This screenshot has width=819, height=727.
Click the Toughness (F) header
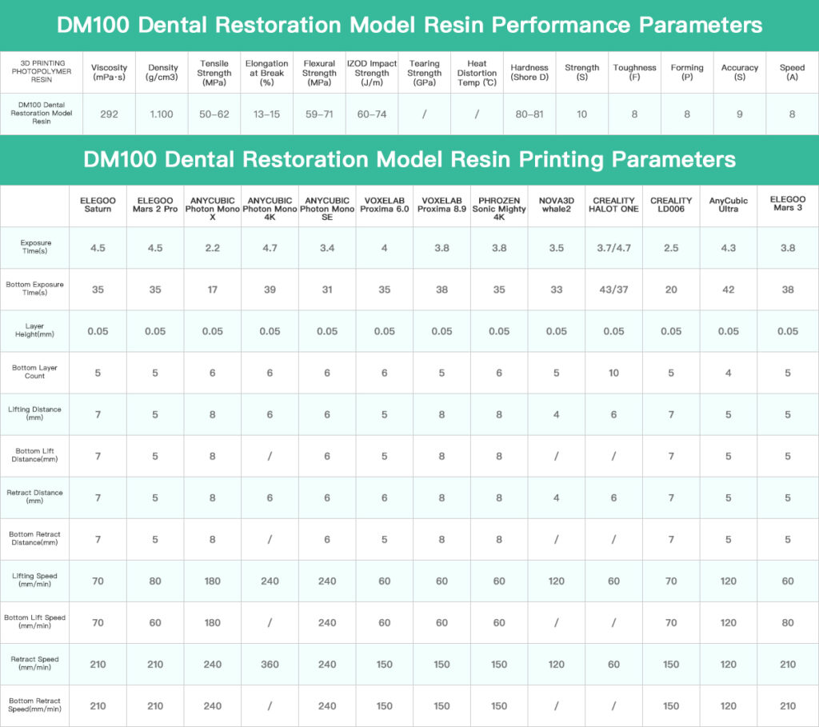coord(634,72)
